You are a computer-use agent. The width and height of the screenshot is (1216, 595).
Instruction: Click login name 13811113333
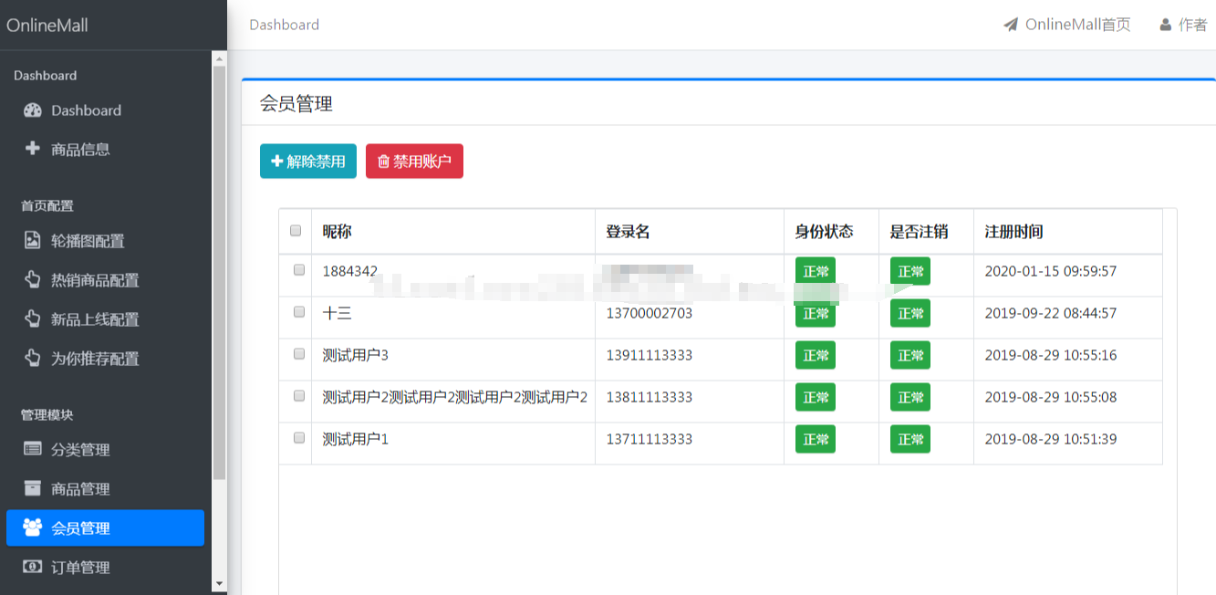650,397
